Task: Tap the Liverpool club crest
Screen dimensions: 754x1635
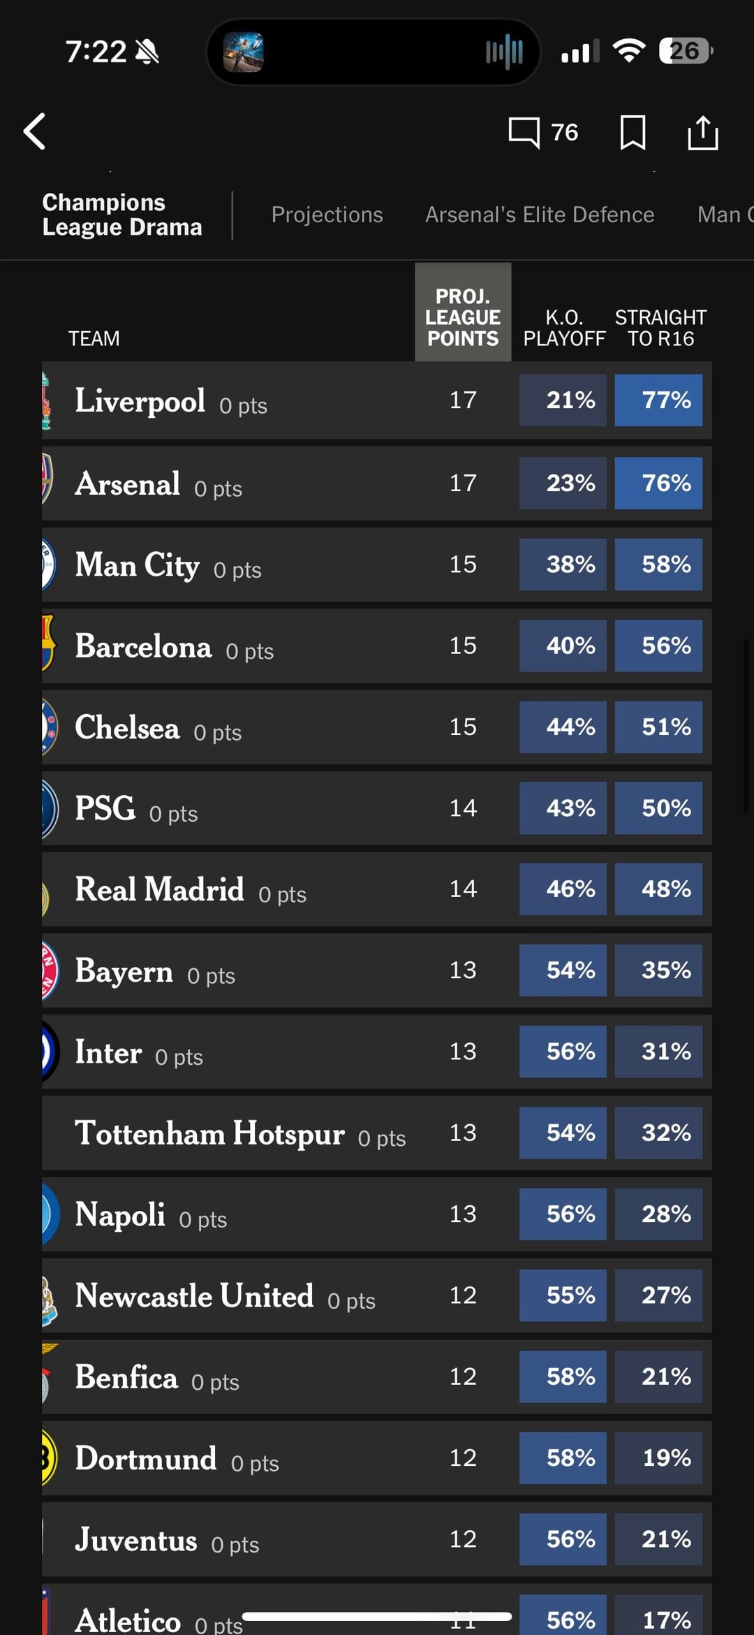Action: [47, 400]
